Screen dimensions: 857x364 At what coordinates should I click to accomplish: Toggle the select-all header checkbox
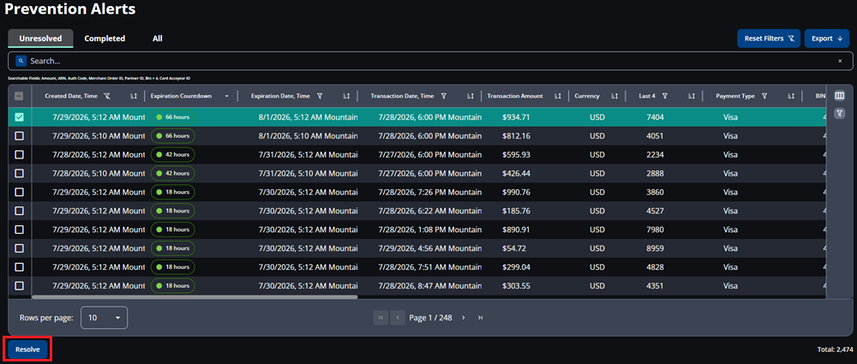[x=19, y=96]
